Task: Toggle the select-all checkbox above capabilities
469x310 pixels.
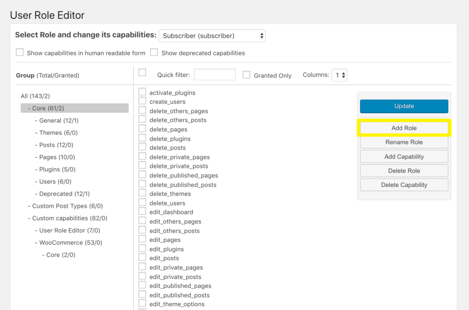Action: click(x=142, y=72)
